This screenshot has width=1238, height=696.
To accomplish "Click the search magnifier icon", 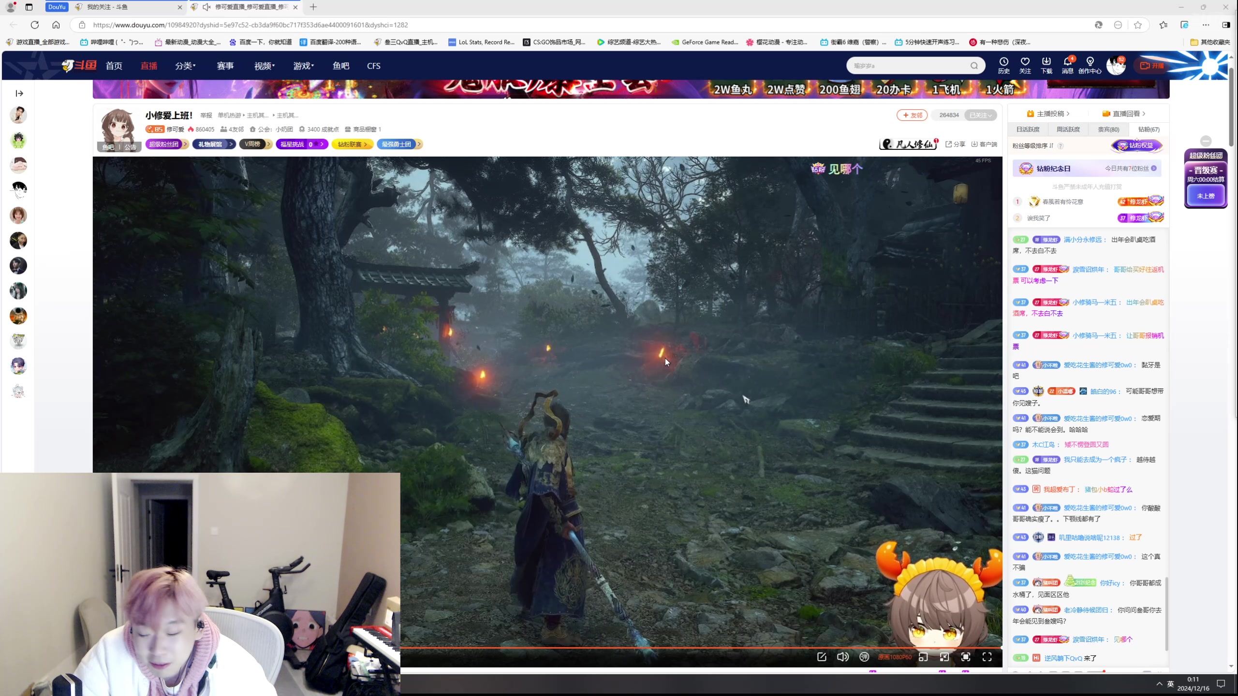I will [x=974, y=66].
